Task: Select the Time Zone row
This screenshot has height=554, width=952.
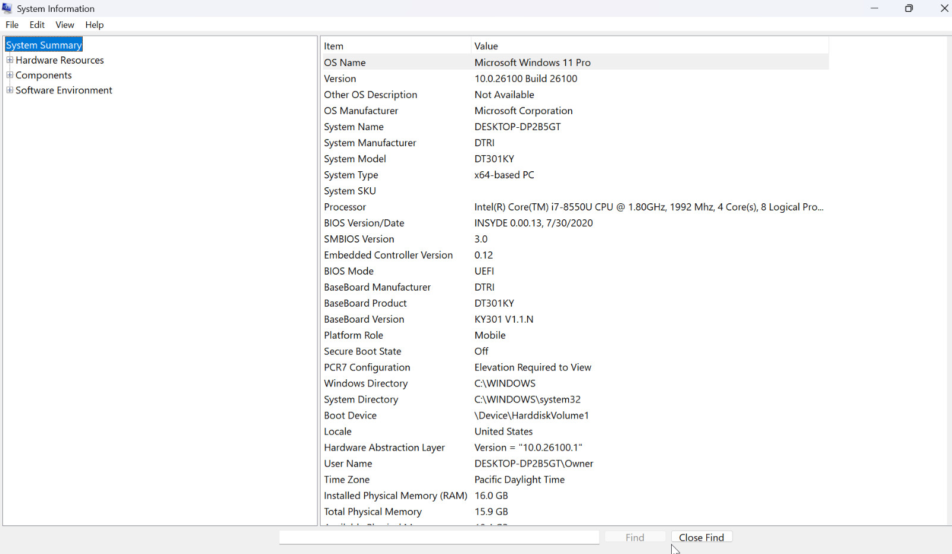Action: pos(575,480)
